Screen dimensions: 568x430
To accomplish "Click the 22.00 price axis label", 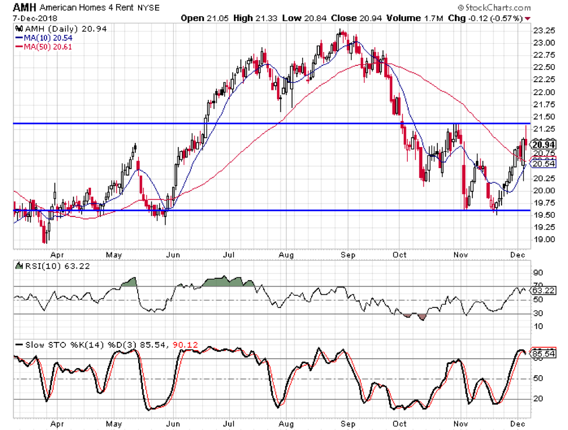I will pyautogui.click(x=544, y=92).
